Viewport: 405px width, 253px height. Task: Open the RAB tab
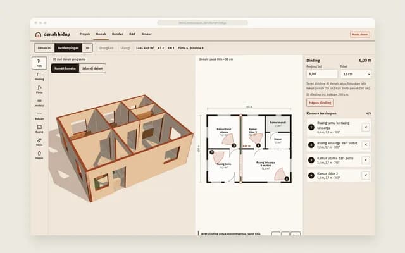pos(132,34)
